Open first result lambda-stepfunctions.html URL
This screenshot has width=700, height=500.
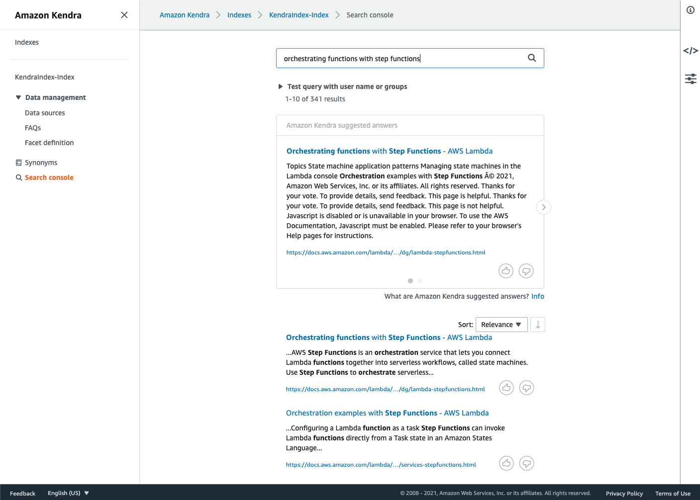(x=385, y=389)
